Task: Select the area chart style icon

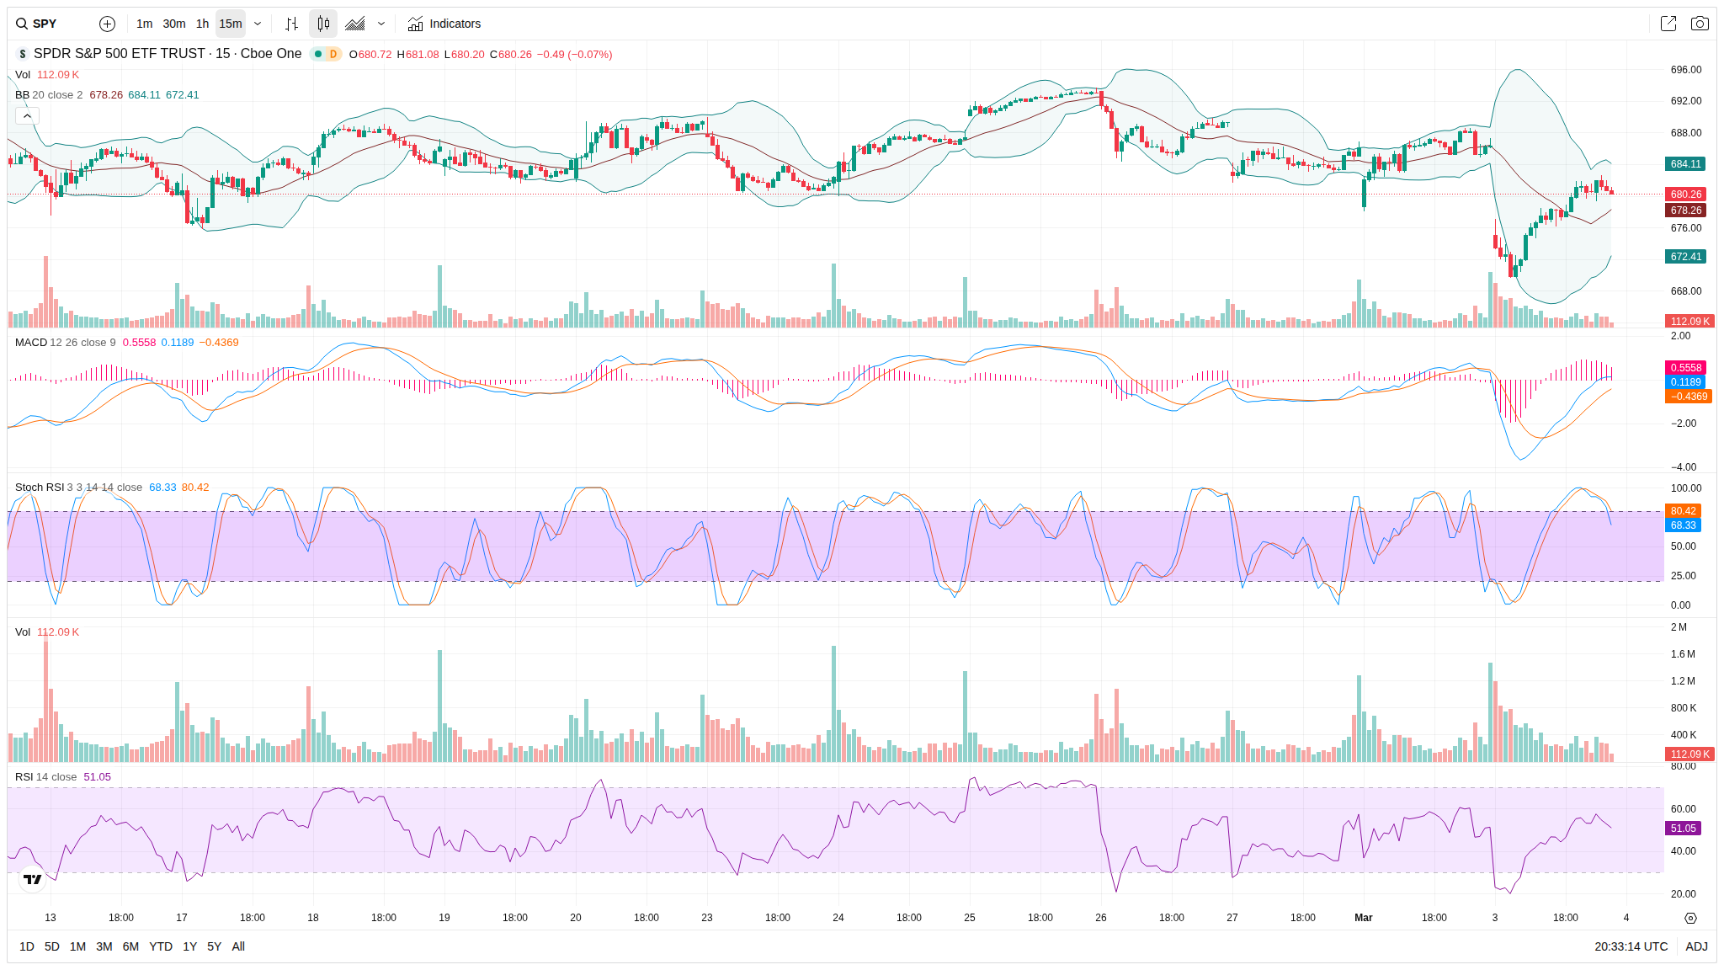Action: (x=355, y=24)
